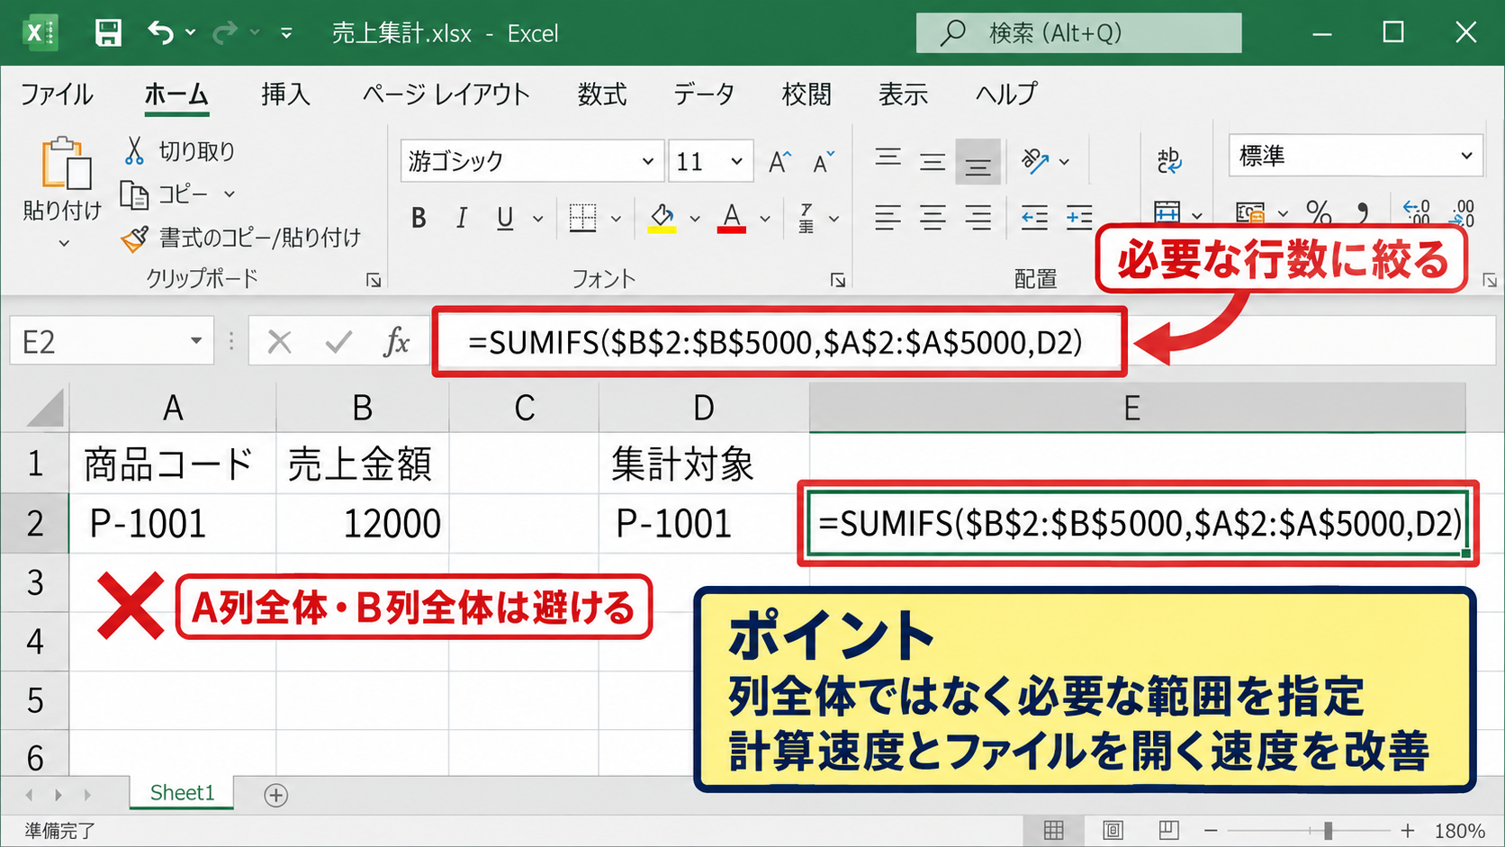The width and height of the screenshot is (1505, 847).
Task: Switch to the データ ribbon tab
Action: (x=704, y=95)
